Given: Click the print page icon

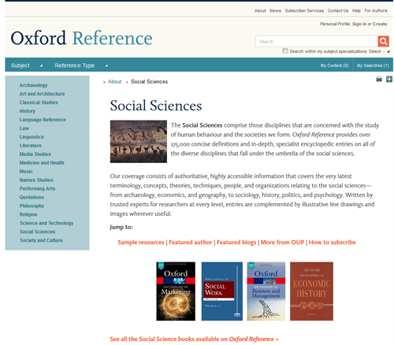Looking at the screenshot, I should [379, 79].
